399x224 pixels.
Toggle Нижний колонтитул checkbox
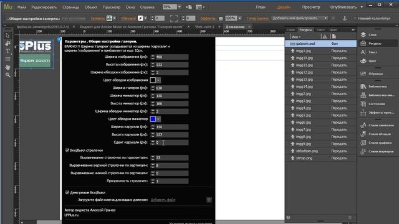point(355,18)
